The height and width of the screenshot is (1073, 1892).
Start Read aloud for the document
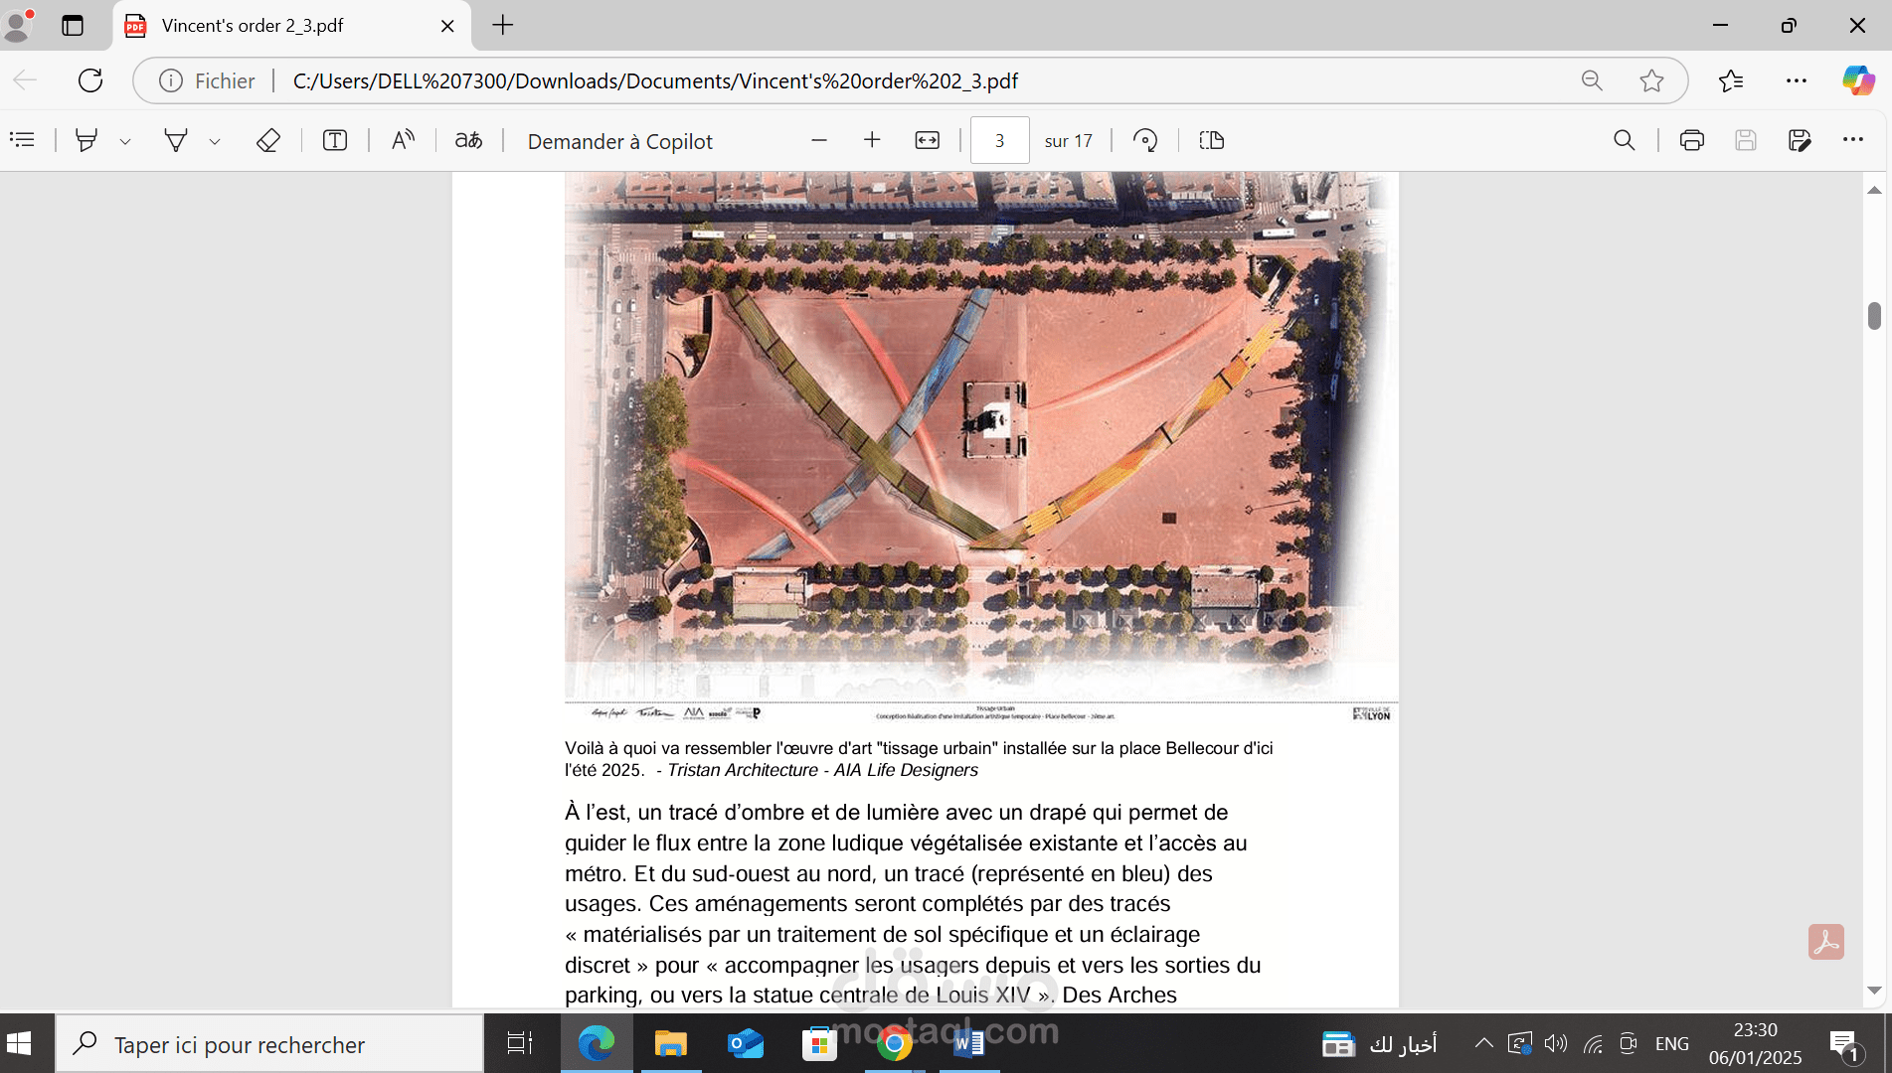[x=403, y=140]
